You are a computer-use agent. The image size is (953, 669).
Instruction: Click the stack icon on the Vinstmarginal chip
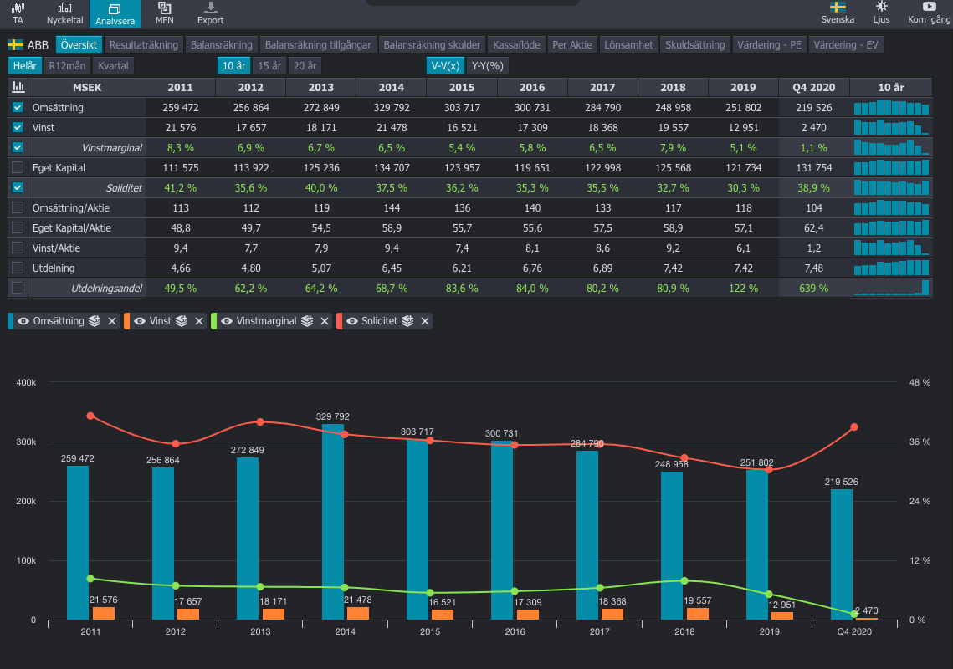tap(307, 321)
